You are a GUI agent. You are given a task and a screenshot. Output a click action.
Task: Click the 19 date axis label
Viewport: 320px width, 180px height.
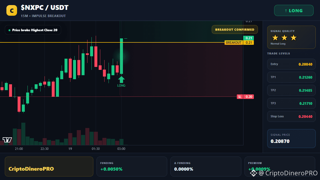[x=70, y=149]
